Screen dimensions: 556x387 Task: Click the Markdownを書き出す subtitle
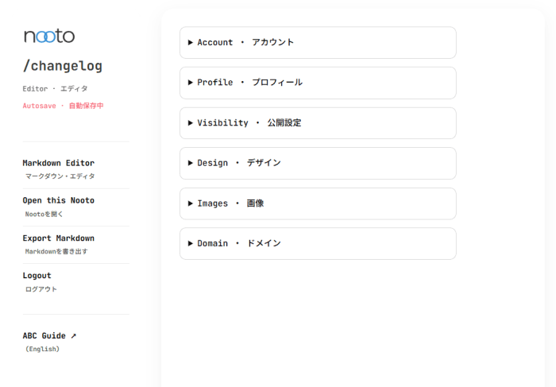point(56,251)
